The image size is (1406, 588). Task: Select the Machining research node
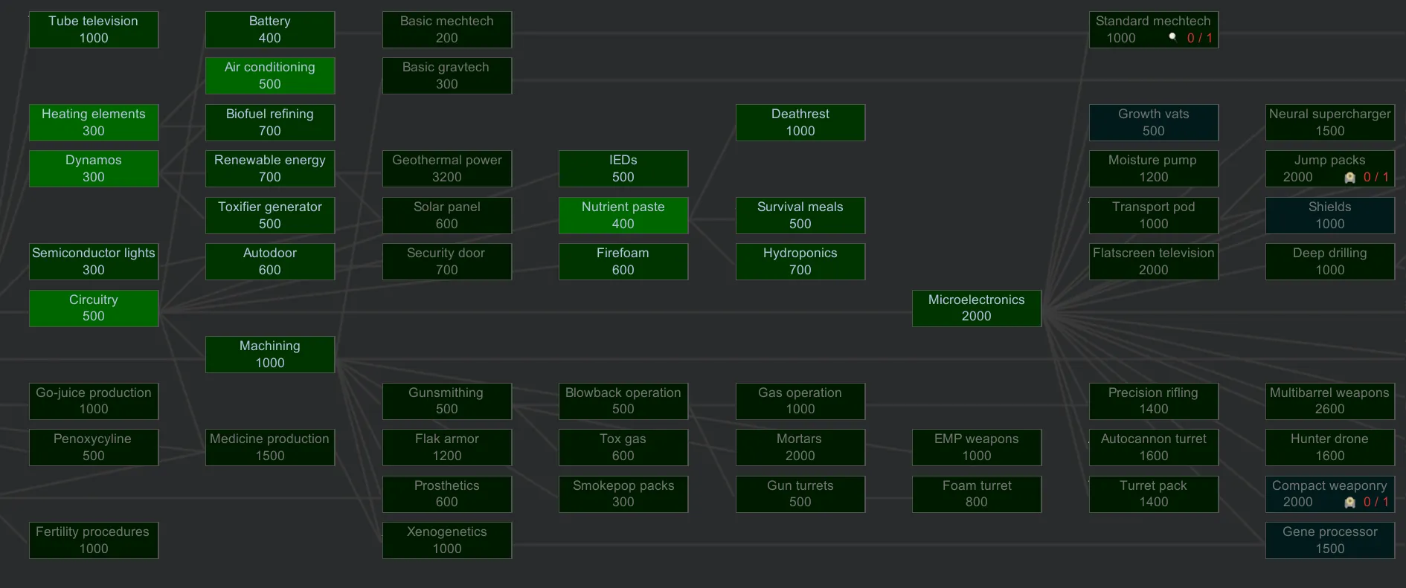(x=270, y=355)
